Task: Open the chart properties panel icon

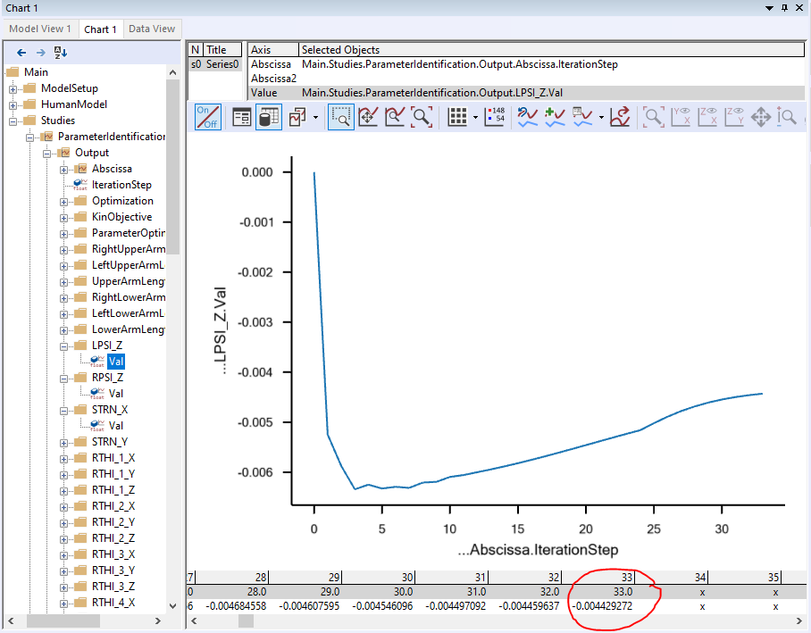Action: click(241, 117)
